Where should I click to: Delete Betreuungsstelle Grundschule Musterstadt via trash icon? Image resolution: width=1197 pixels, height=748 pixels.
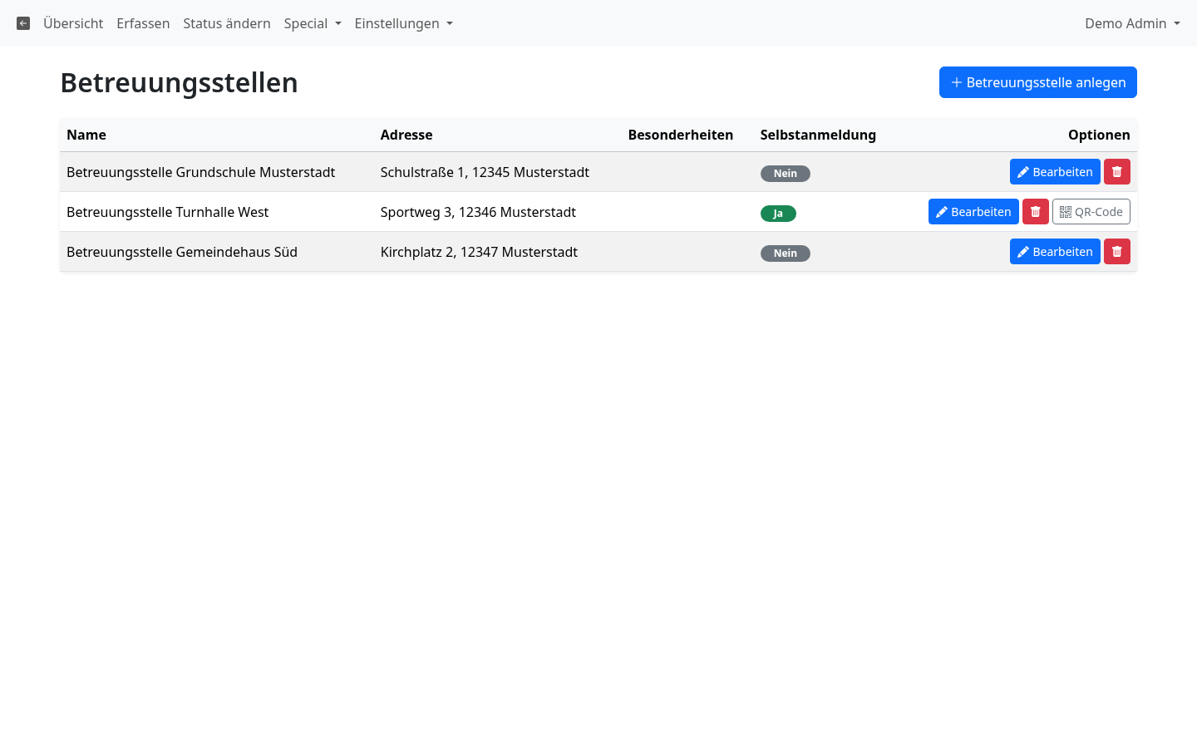point(1117,172)
